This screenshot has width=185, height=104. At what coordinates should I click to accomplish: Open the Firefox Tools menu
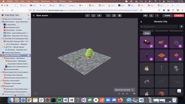click(55, 1)
